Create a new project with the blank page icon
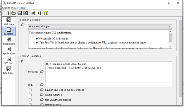Image resolution: width=184 pixels, height=107 pixels. (7, 13)
